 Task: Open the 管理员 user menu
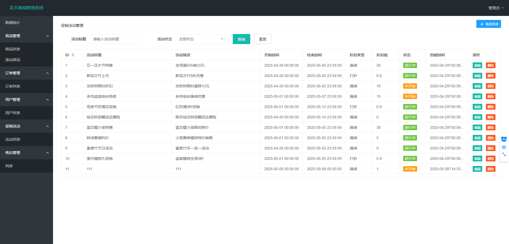coord(496,8)
